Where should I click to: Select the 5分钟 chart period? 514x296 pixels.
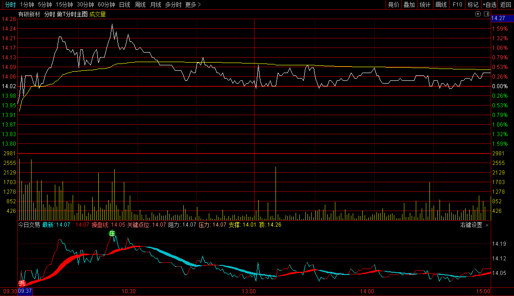[x=45, y=5]
